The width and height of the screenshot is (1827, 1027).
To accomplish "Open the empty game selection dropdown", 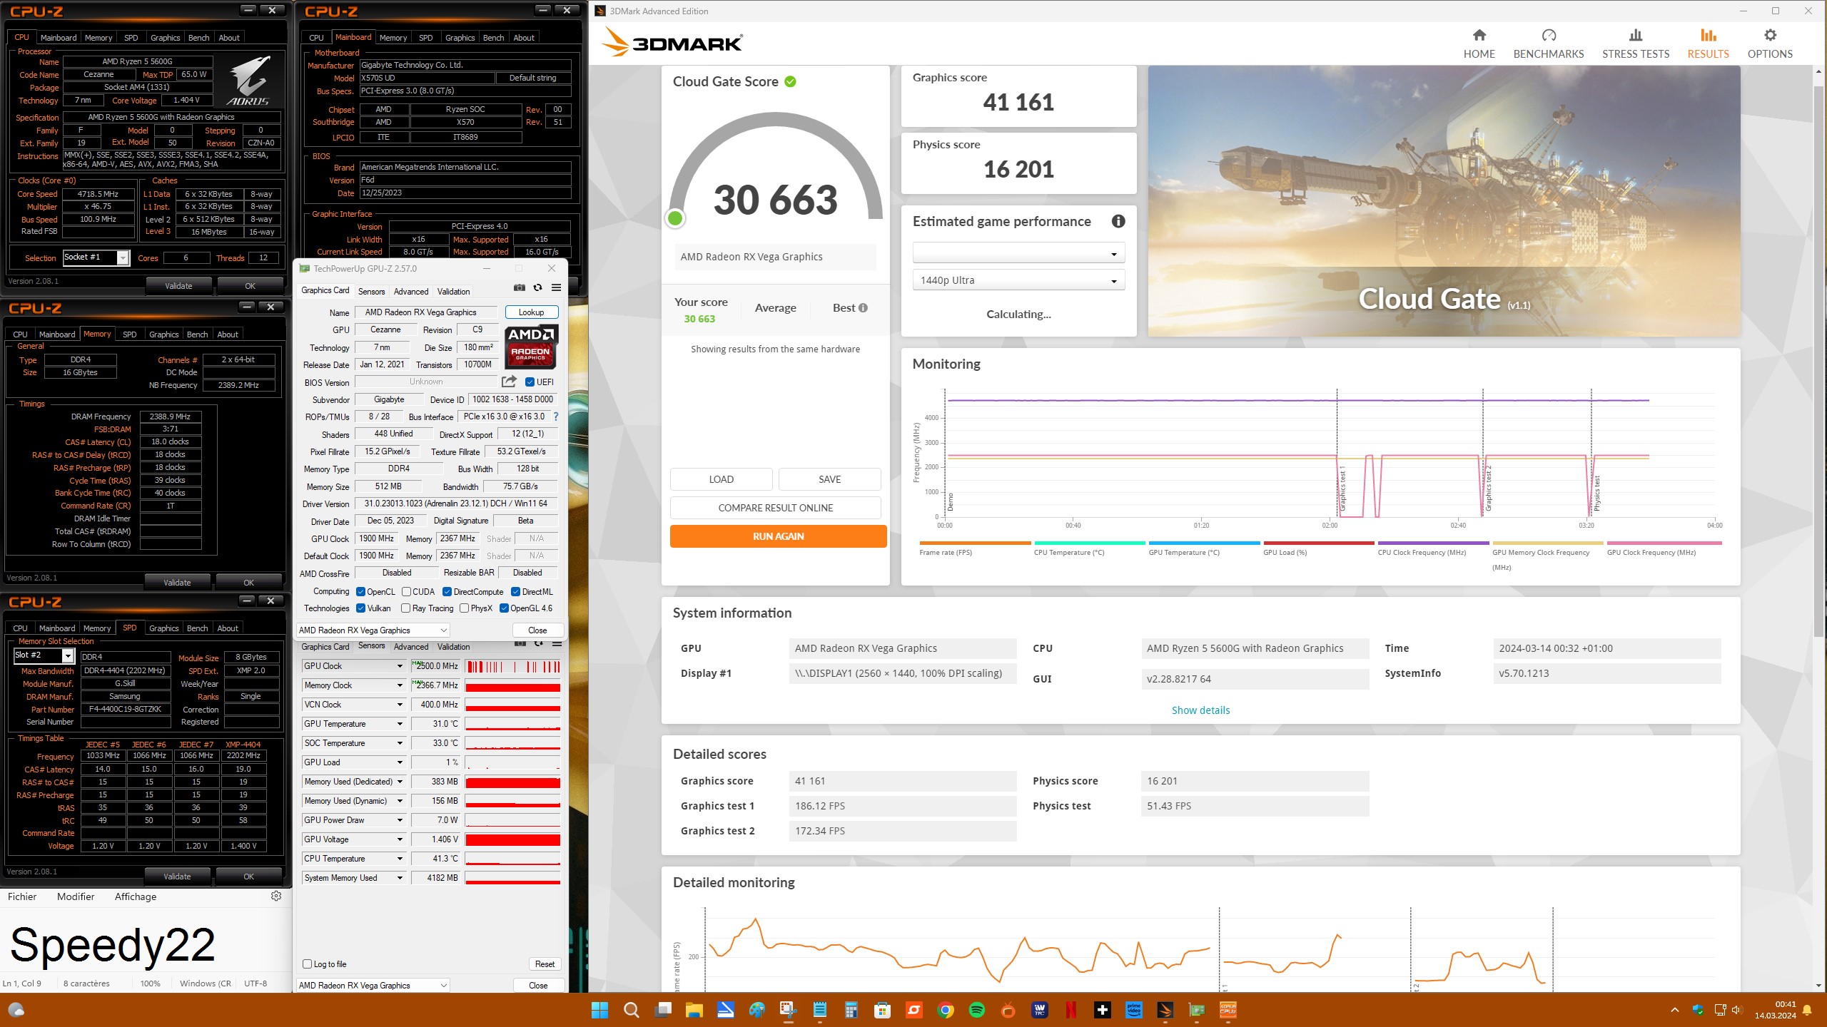I will 1018,253.
